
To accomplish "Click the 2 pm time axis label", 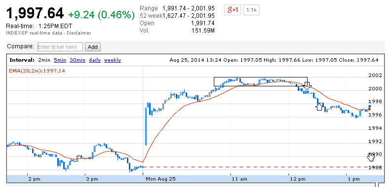I will coord(34,179).
